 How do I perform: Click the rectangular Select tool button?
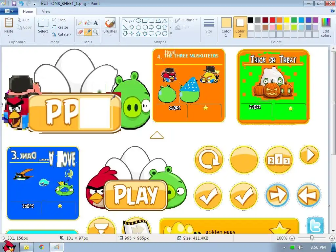[43, 23]
